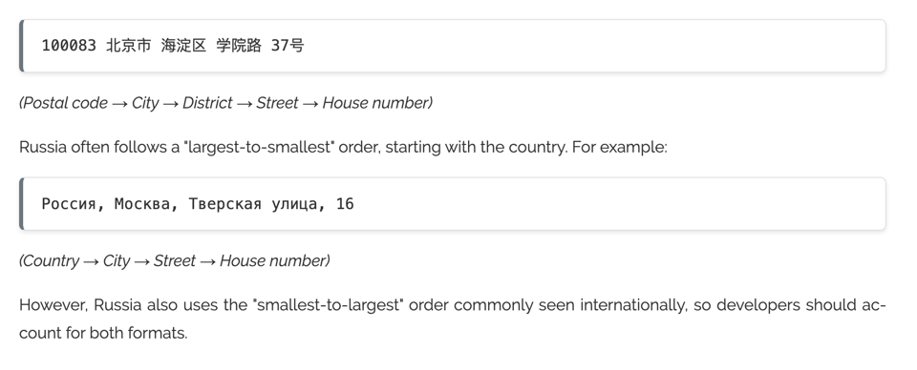The height and width of the screenshot is (370, 917).
Task: Click the gray left border of Russian code block
Action: [x=22, y=204]
